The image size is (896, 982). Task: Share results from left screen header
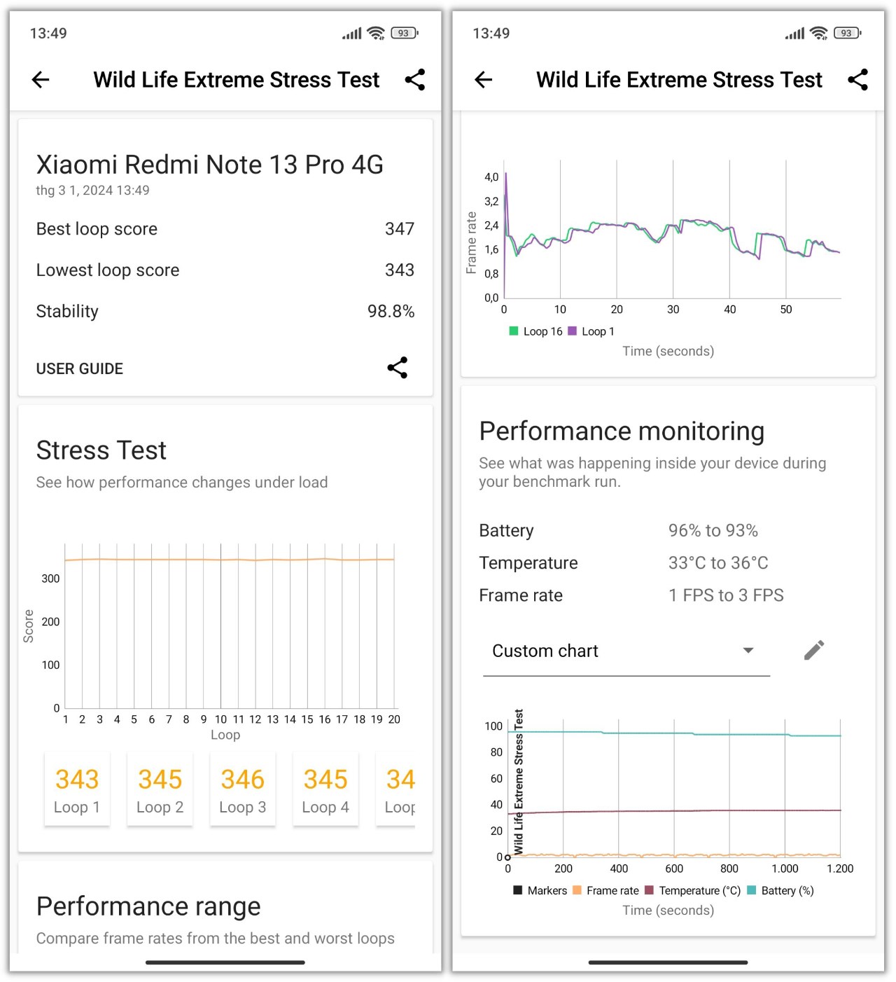tap(415, 80)
